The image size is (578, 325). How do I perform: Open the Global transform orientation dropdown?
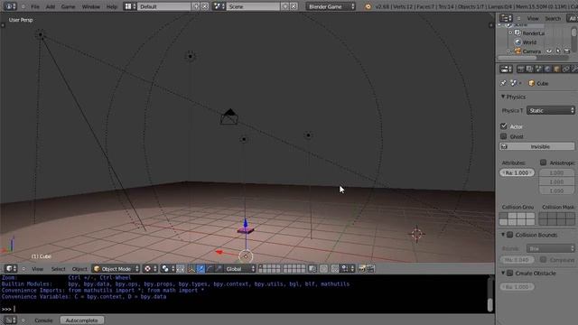pos(239,269)
